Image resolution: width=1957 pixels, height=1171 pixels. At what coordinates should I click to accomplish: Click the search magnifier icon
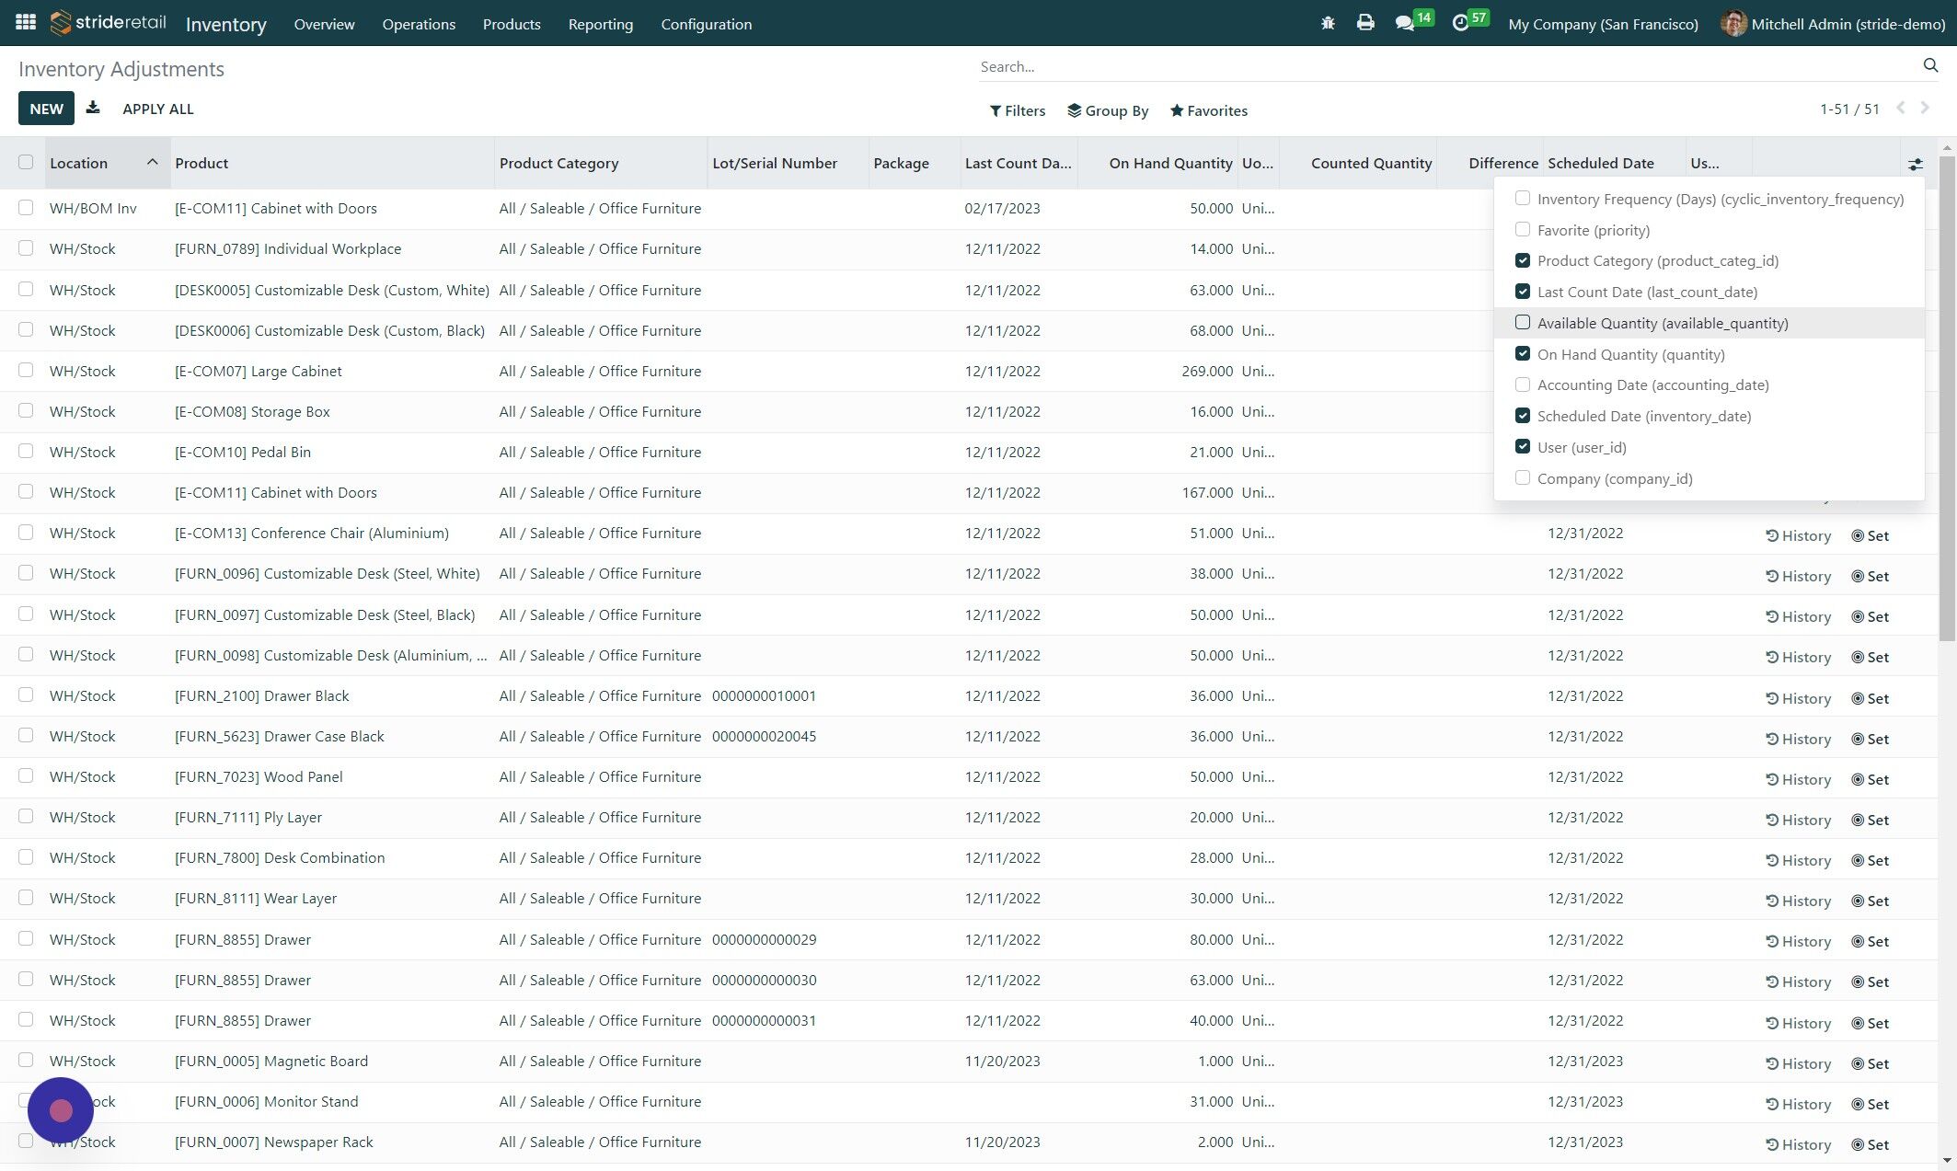[x=1929, y=65]
